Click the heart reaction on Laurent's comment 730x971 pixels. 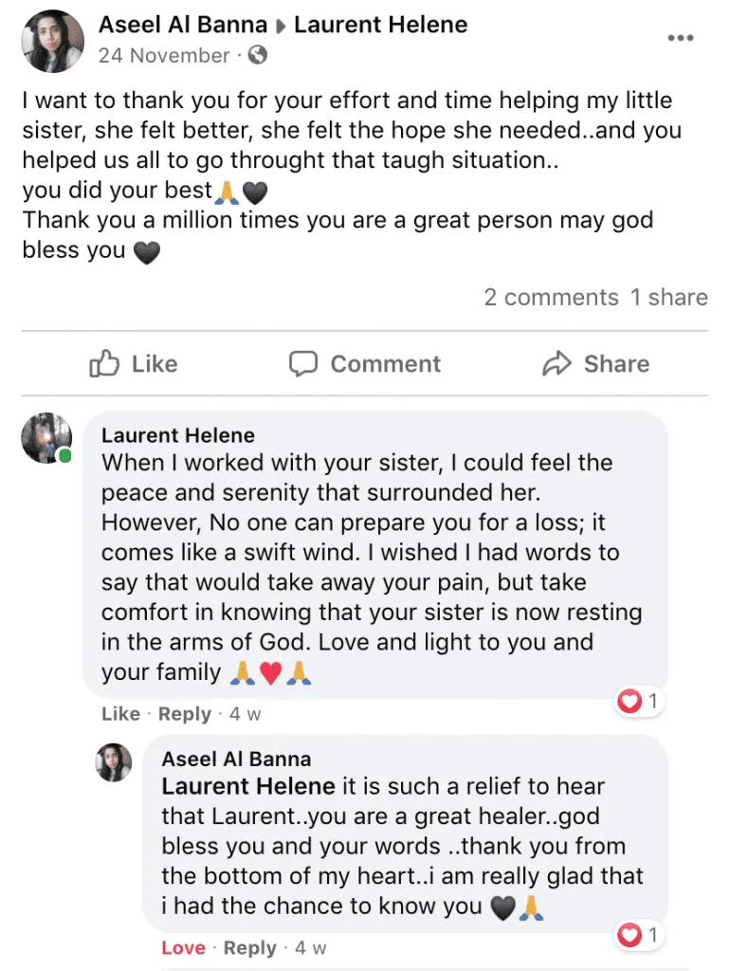pyautogui.click(x=630, y=702)
